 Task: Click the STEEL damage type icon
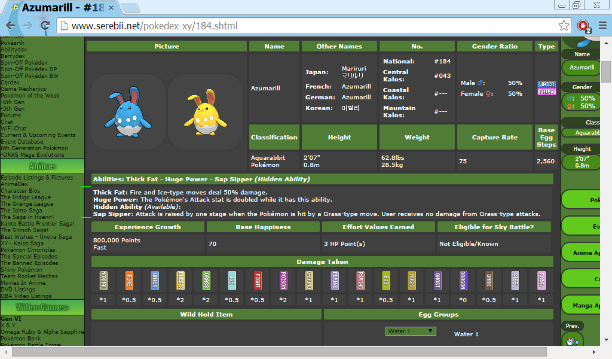pos(515,280)
